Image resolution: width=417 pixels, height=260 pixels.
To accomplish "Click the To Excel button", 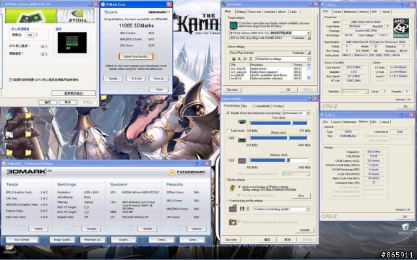I will tap(136, 79).
